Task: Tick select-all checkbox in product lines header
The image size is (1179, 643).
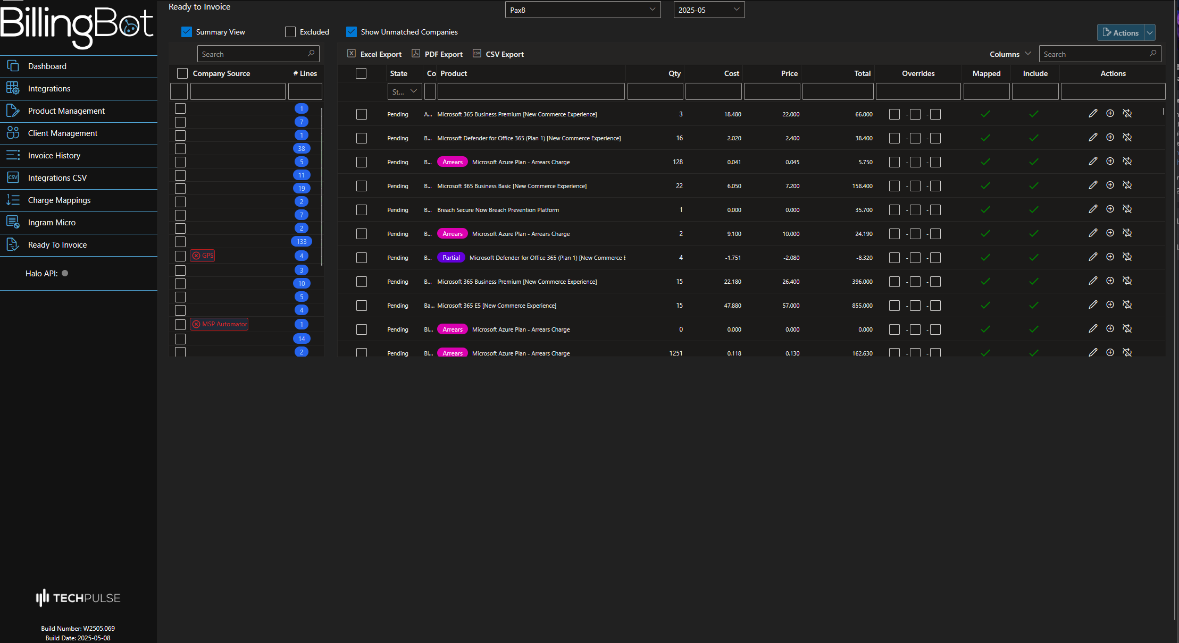Action: point(361,73)
